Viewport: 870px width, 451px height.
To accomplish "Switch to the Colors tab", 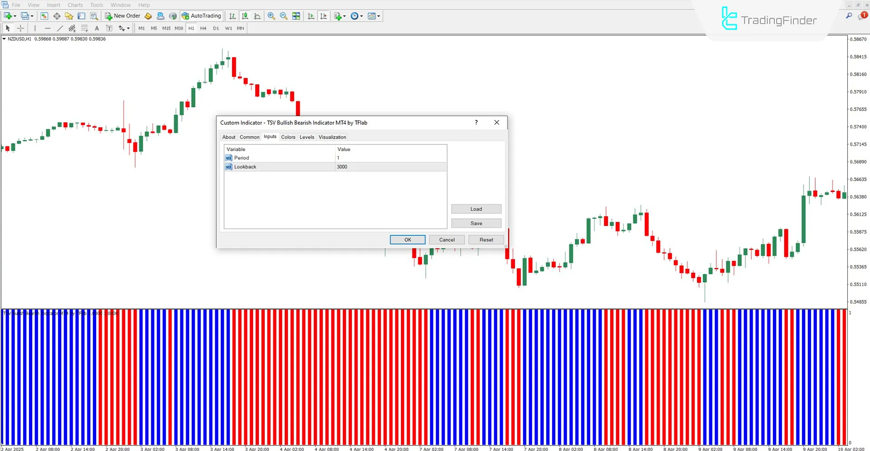I will point(288,137).
